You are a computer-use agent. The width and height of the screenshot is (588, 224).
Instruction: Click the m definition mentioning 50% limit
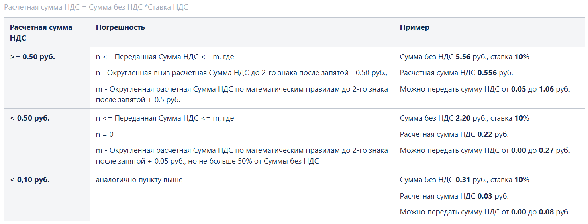tap(241, 156)
